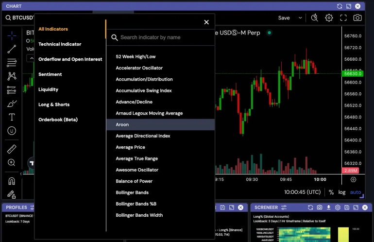Expand the Save dropdown arrow
Viewport: 374px width, 242px height.
(x=300, y=17)
